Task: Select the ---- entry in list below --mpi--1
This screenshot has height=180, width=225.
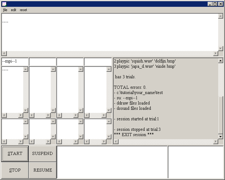Action: [x=5, y=70]
